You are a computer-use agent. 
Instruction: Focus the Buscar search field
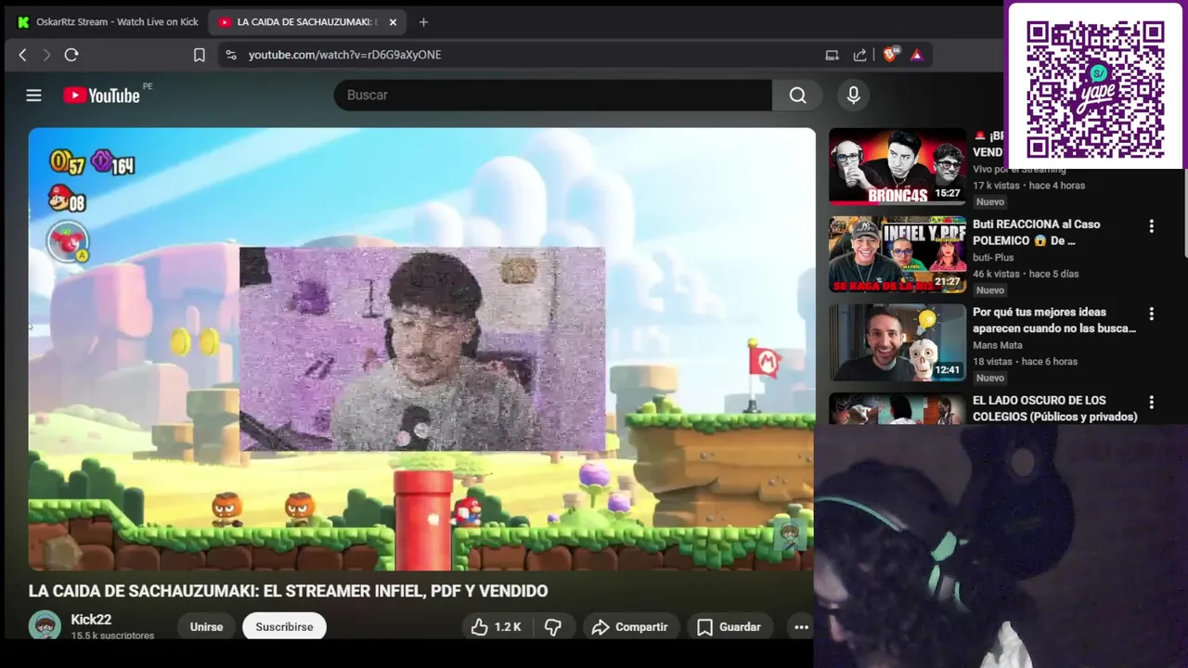553,95
